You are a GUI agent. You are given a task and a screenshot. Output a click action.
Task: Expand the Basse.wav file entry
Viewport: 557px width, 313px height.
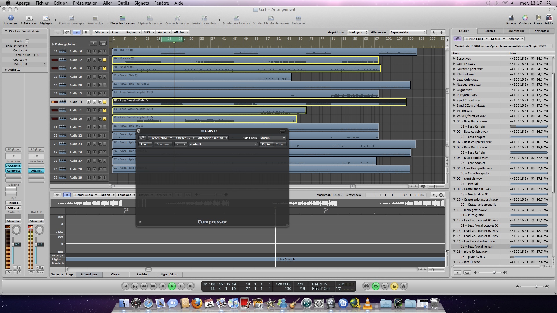[x=455, y=59]
